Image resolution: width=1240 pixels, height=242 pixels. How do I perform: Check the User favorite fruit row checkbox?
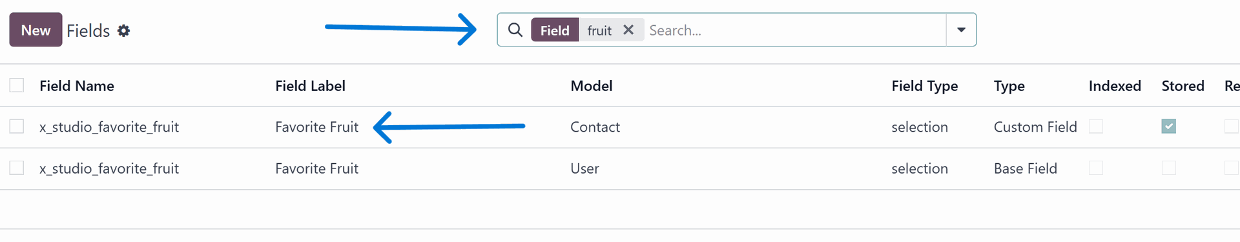pos(17,168)
